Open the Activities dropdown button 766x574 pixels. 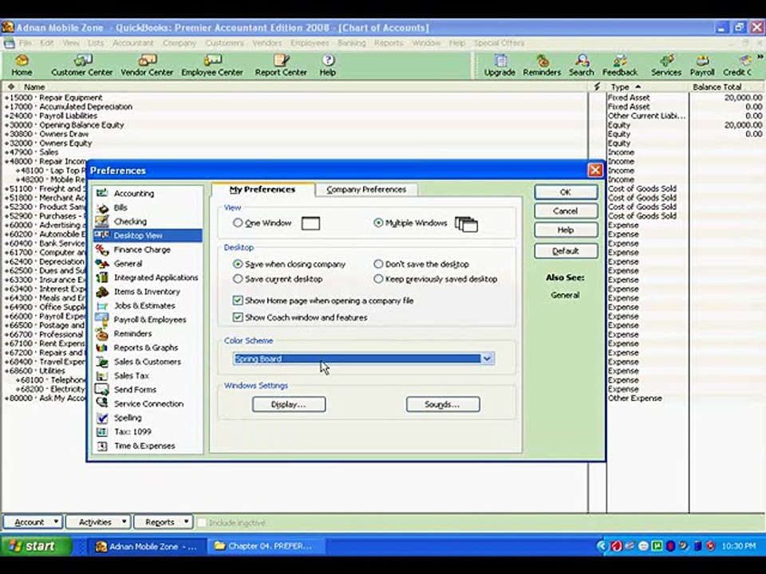(98, 521)
